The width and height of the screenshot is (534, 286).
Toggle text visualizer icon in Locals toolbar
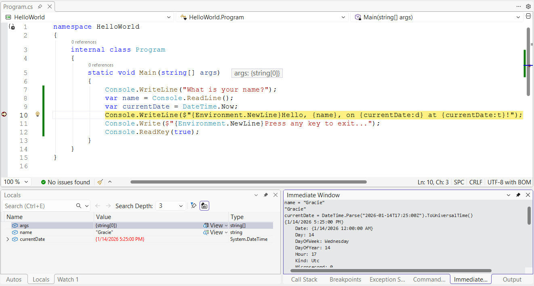[x=204, y=205]
